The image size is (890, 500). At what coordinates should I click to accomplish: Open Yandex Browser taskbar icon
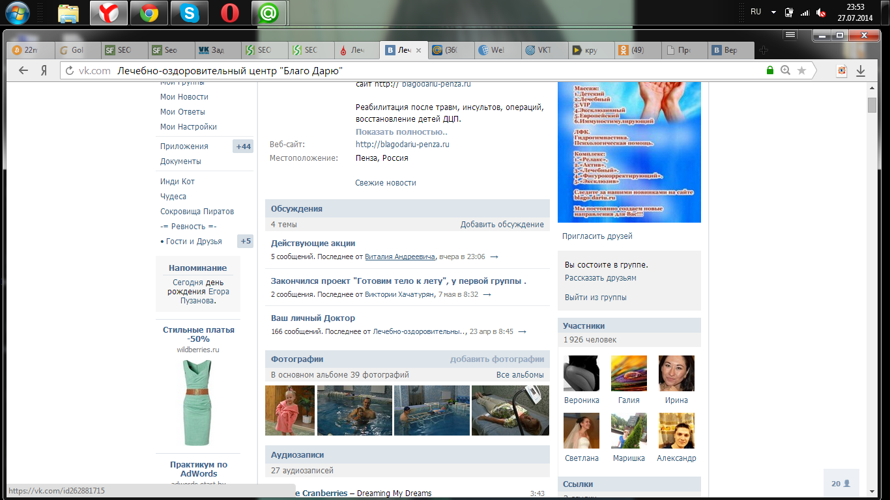click(x=109, y=13)
